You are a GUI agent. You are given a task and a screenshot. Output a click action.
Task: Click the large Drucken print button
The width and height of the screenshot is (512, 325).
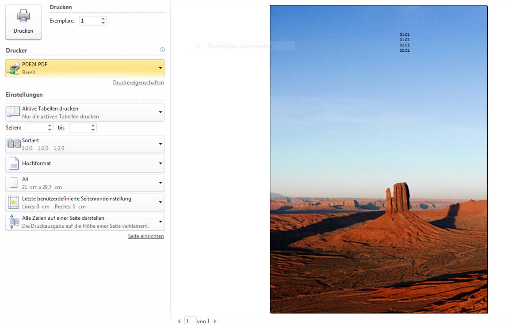point(23,22)
